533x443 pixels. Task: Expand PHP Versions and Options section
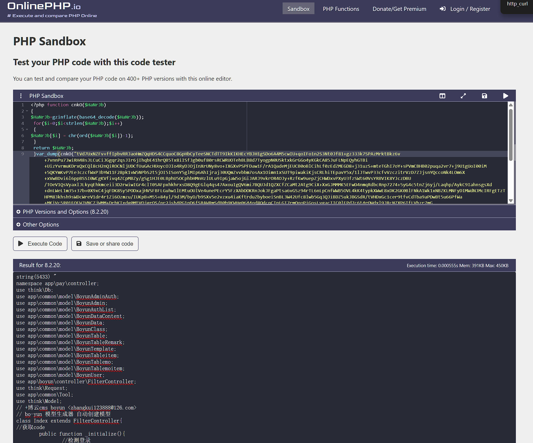(264, 212)
